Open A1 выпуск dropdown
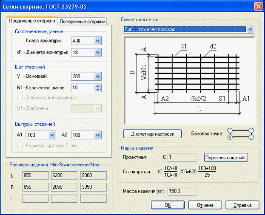265x215 pixels. click(x=52, y=135)
